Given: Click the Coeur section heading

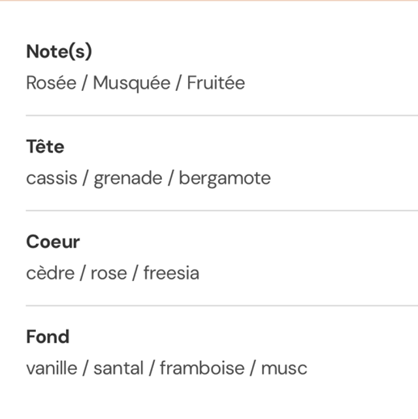Looking at the screenshot, I should point(53,242).
